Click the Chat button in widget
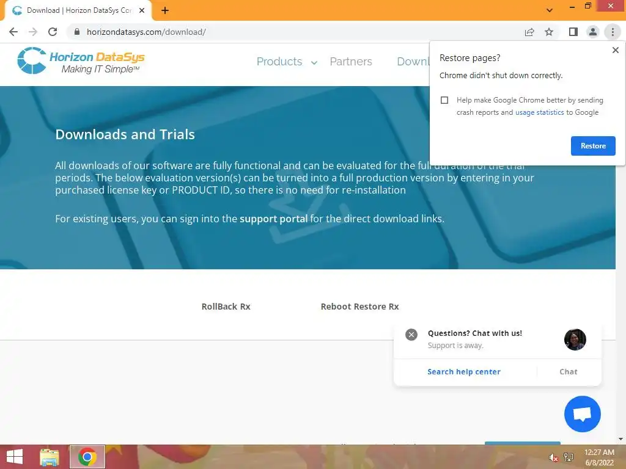The width and height of the screenshot is (626, 469). [569, 372]
